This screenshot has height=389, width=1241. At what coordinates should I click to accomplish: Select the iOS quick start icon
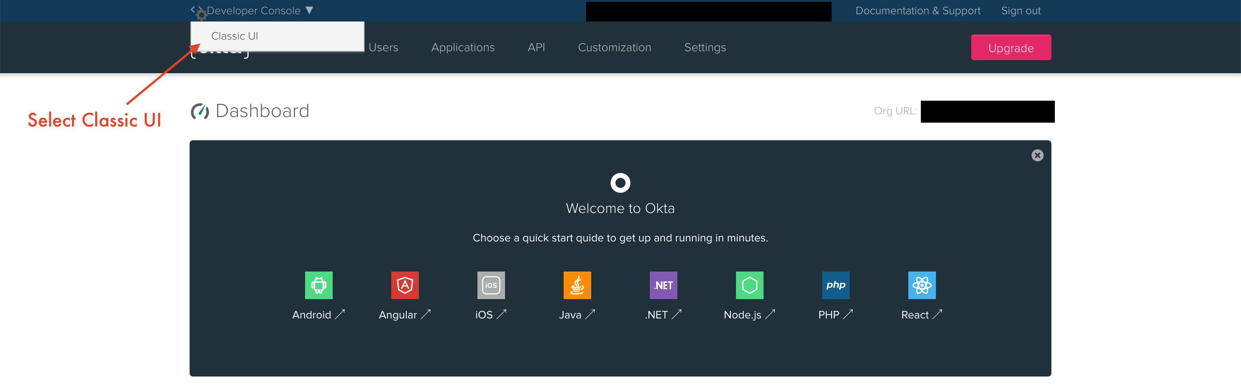491,285
